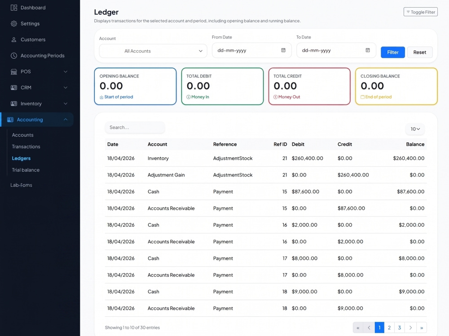Image resolution: width=449 pixels, height=336 pixels.
Task: Click the $87,600.00 debit cell
Action: (305, 192)
